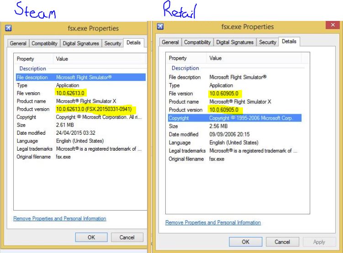Click OK in the Retail properties window

tap(246, 242)
